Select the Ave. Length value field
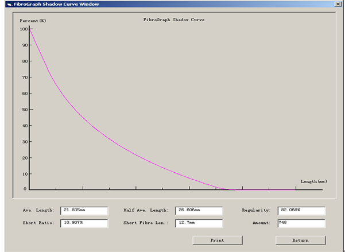Image resolution: width=345 pixels, height=252 pixels. [x=84, y=211]
